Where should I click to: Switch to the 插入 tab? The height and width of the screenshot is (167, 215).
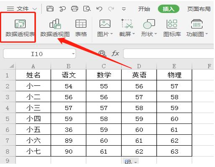pos(168,9)
